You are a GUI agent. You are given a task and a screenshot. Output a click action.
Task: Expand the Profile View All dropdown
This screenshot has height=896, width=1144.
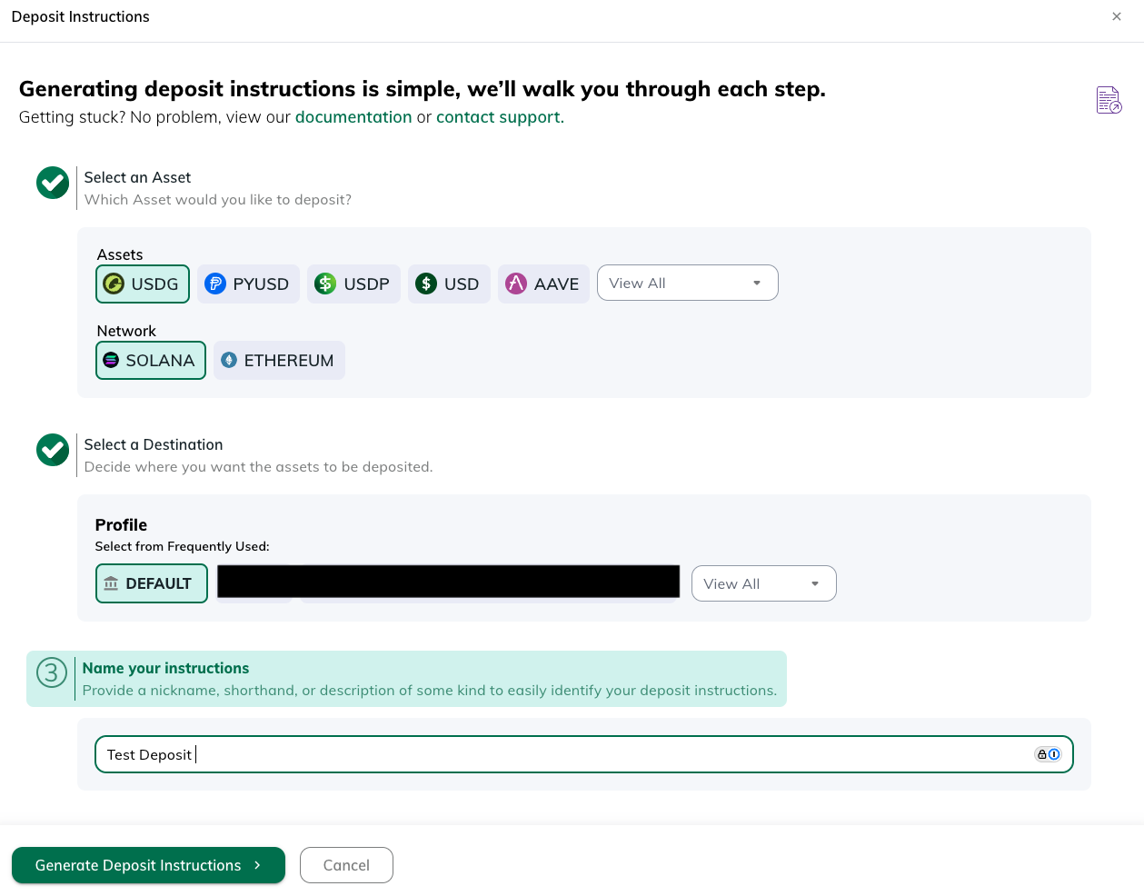point(763,583)
